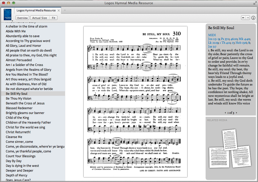Open the Logos Hymnal resource cover icon menu
Image resolution: width=258 pixels, height=182 pixels.
8,14
